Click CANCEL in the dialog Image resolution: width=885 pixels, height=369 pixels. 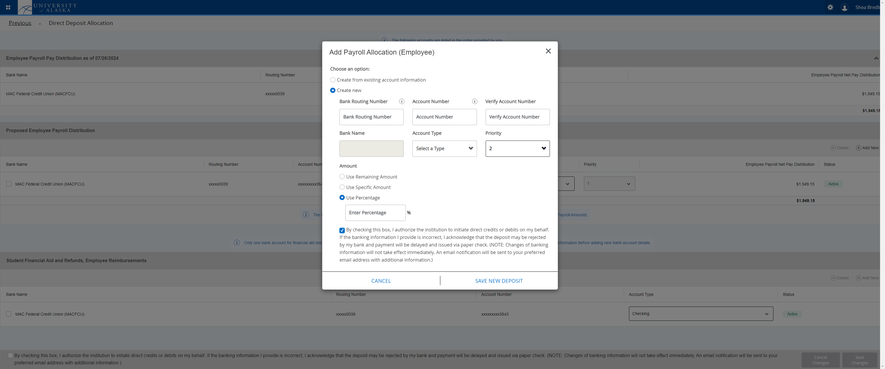pyautogui.click(x=381, y=281)
